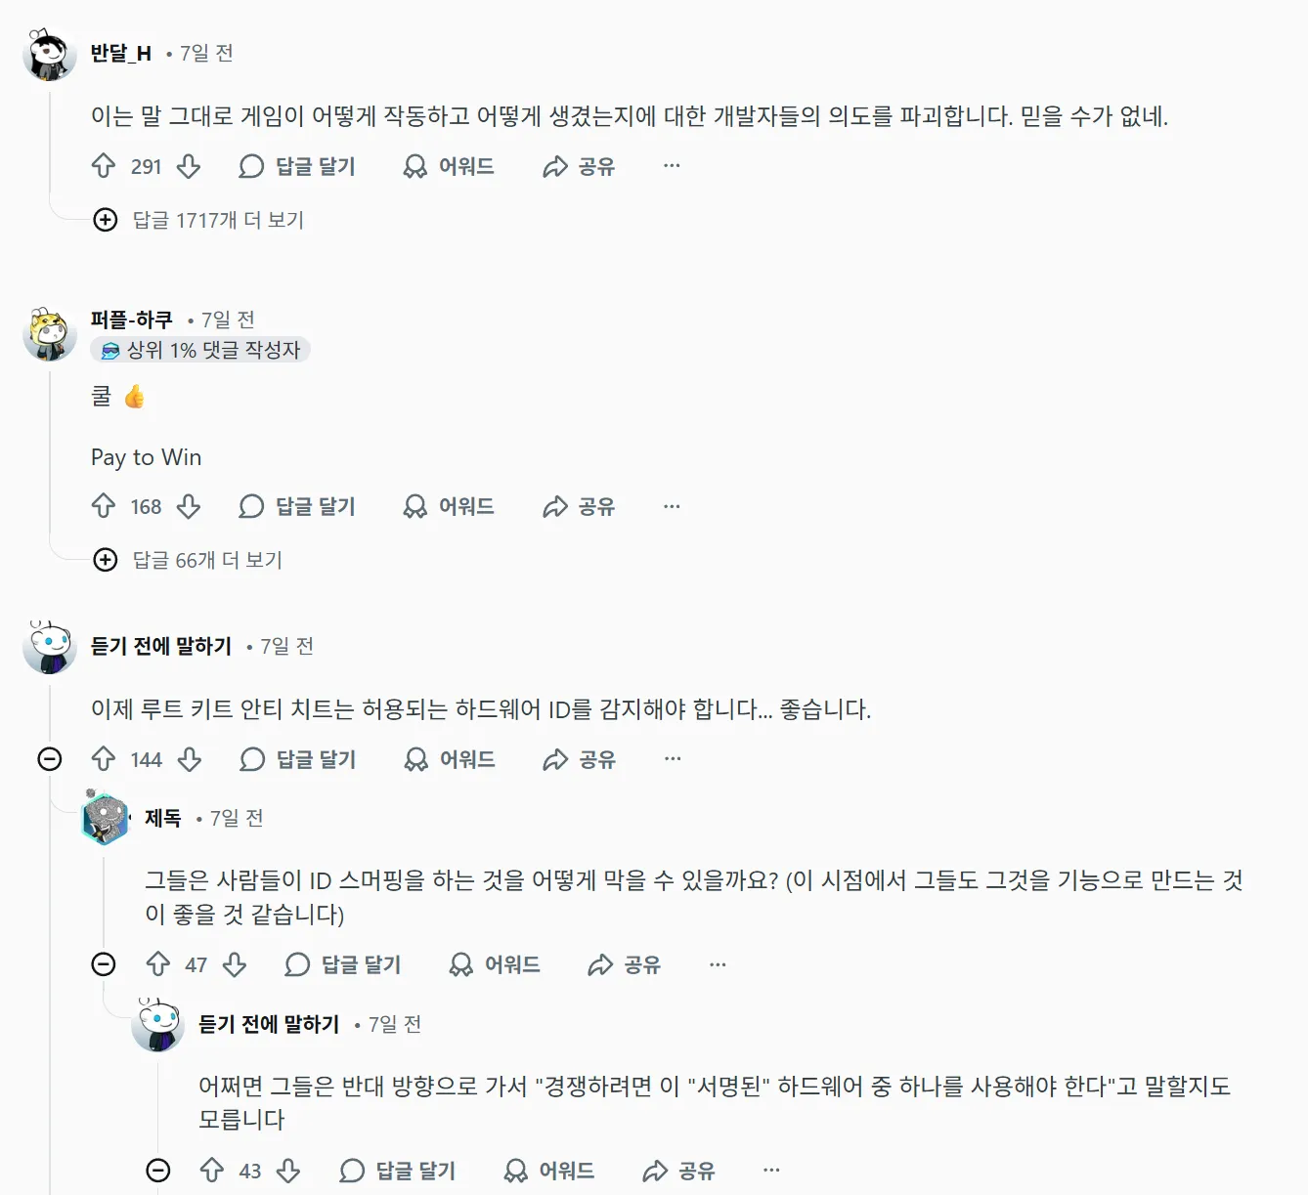Downvote the "Pay to Win" comment

189,507
